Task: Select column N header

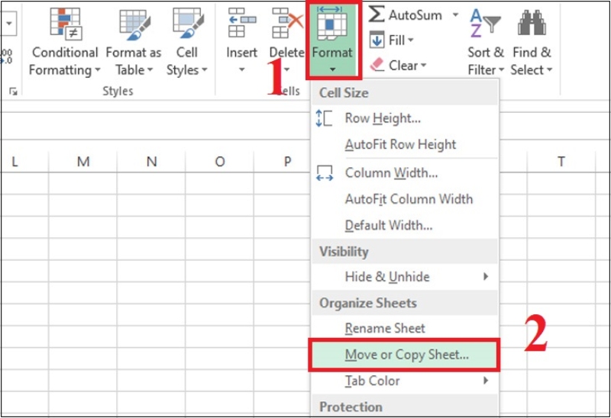Action: 151,161
